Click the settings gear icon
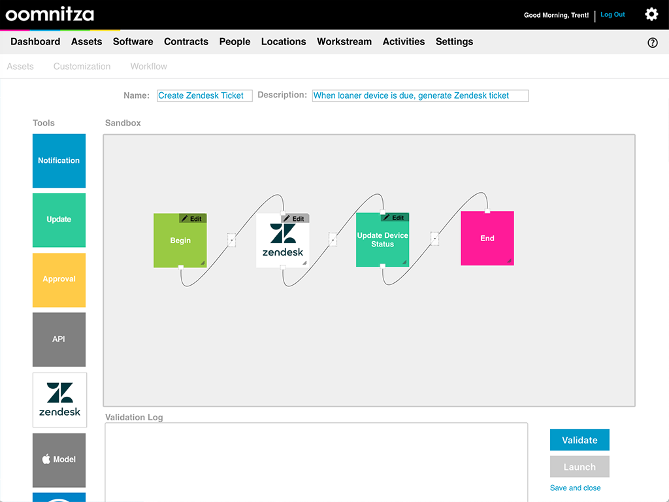Viewport: 669px width, 502px height. pyautogui.click(x=651, y=14)
